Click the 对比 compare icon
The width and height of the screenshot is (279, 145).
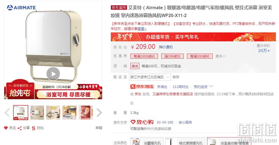click(x=34, y=128)
